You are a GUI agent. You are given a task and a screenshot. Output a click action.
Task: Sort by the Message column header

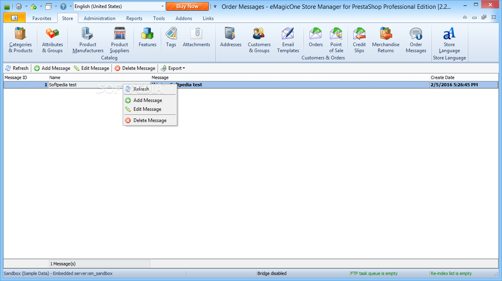tap(290, 77)
